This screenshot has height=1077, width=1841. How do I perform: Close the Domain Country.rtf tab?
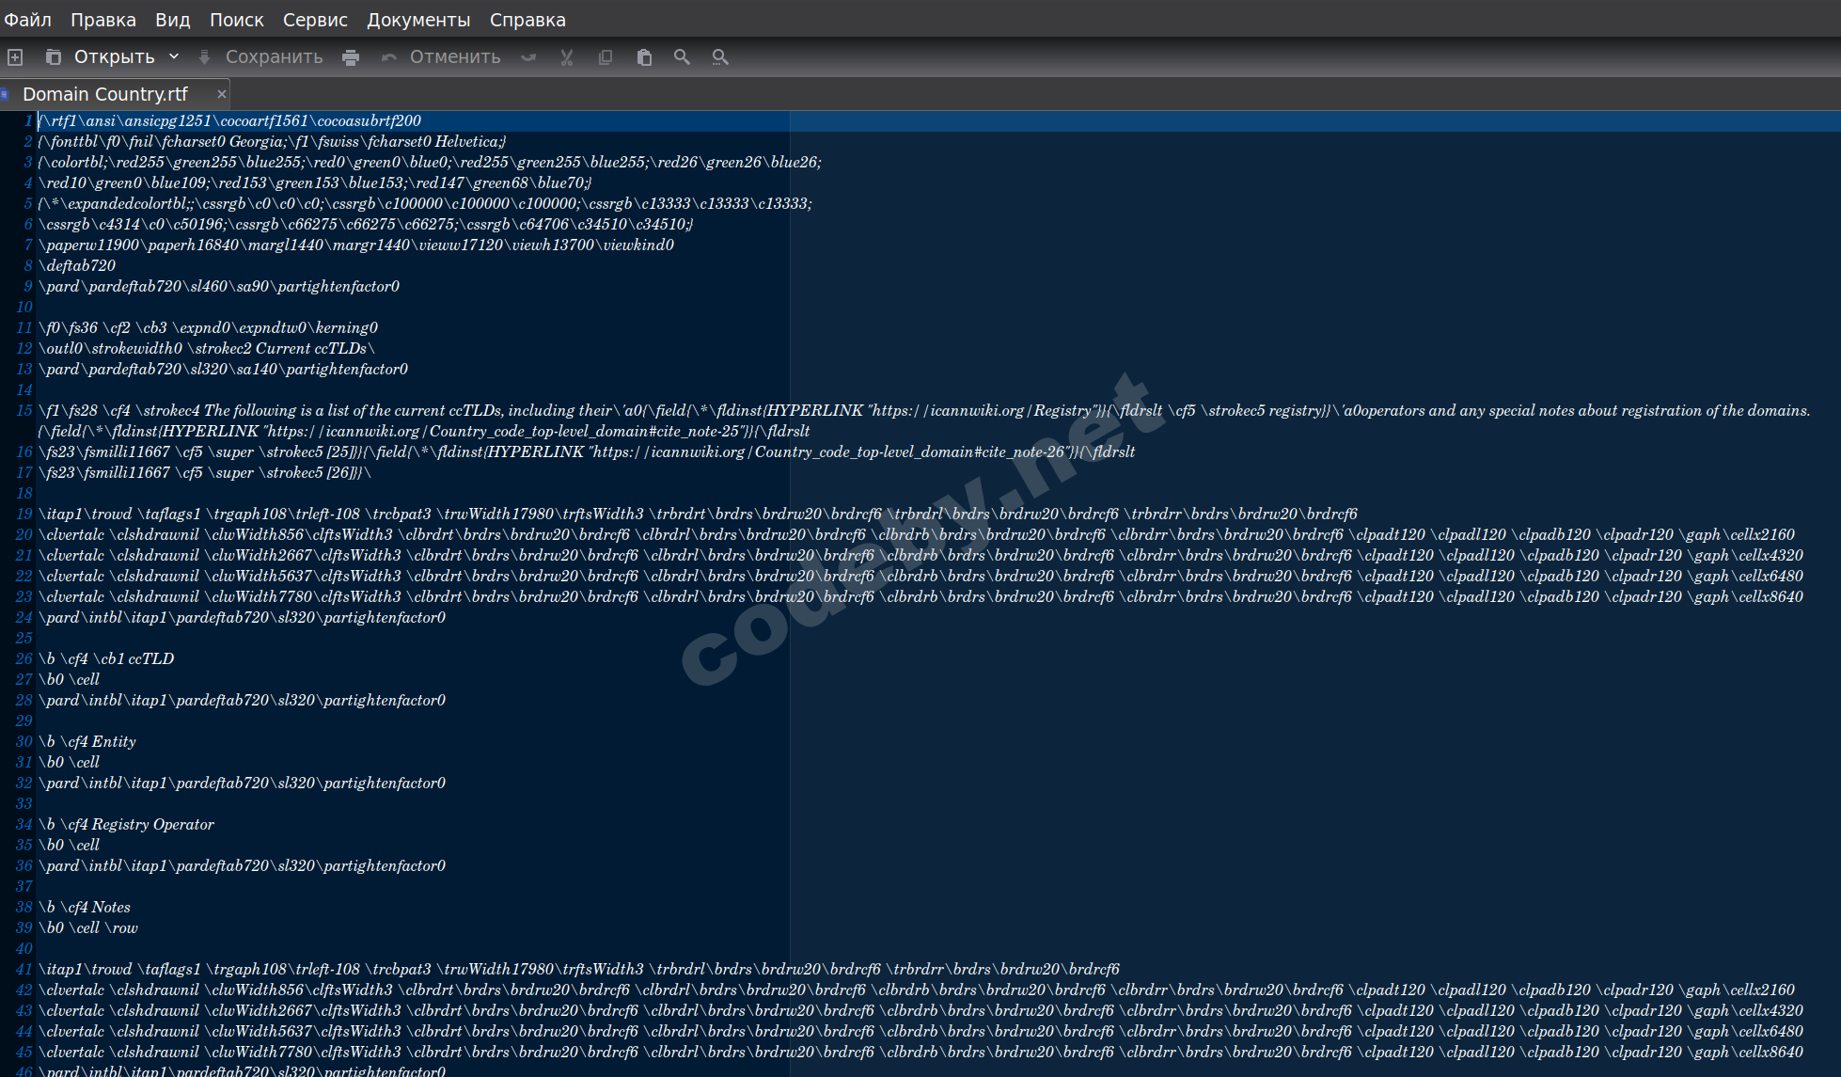pyautogui.click(x=222, y=94)
